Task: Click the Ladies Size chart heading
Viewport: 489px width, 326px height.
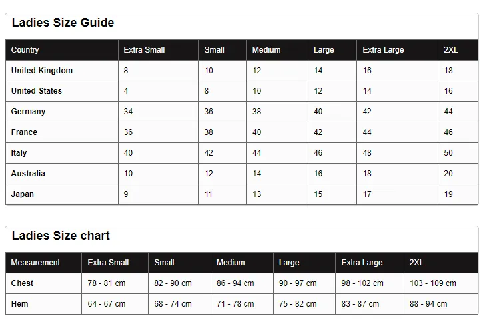Action: [x=61, y=236]
